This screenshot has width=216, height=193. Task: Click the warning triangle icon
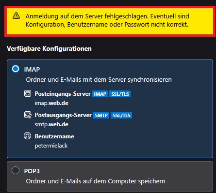tap(17, 16)
